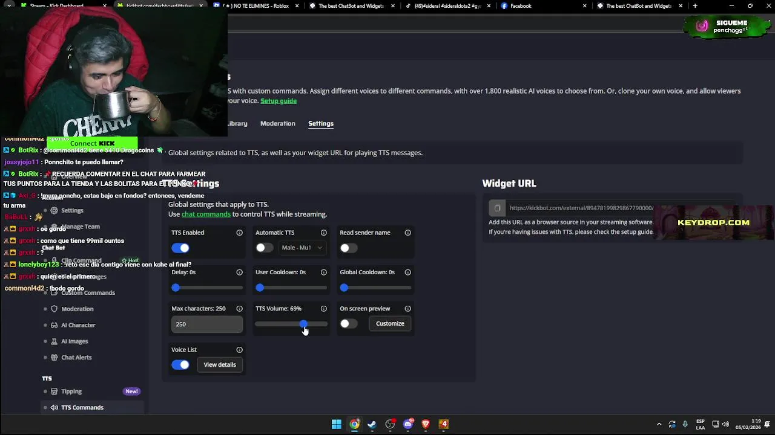
Task: Click the AI Images sidebar icon
Action: click(54, 341)
